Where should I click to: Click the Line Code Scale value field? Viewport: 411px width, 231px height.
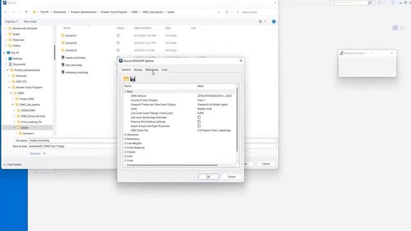click(200, 113)
